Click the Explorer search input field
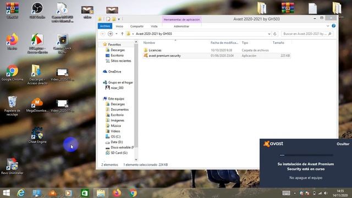 304,34
